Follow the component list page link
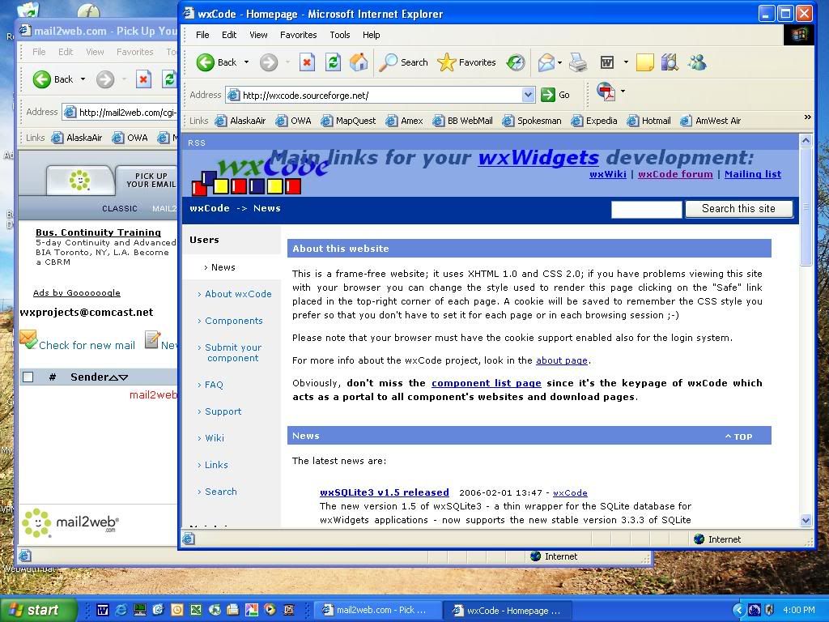 [486, 383]
